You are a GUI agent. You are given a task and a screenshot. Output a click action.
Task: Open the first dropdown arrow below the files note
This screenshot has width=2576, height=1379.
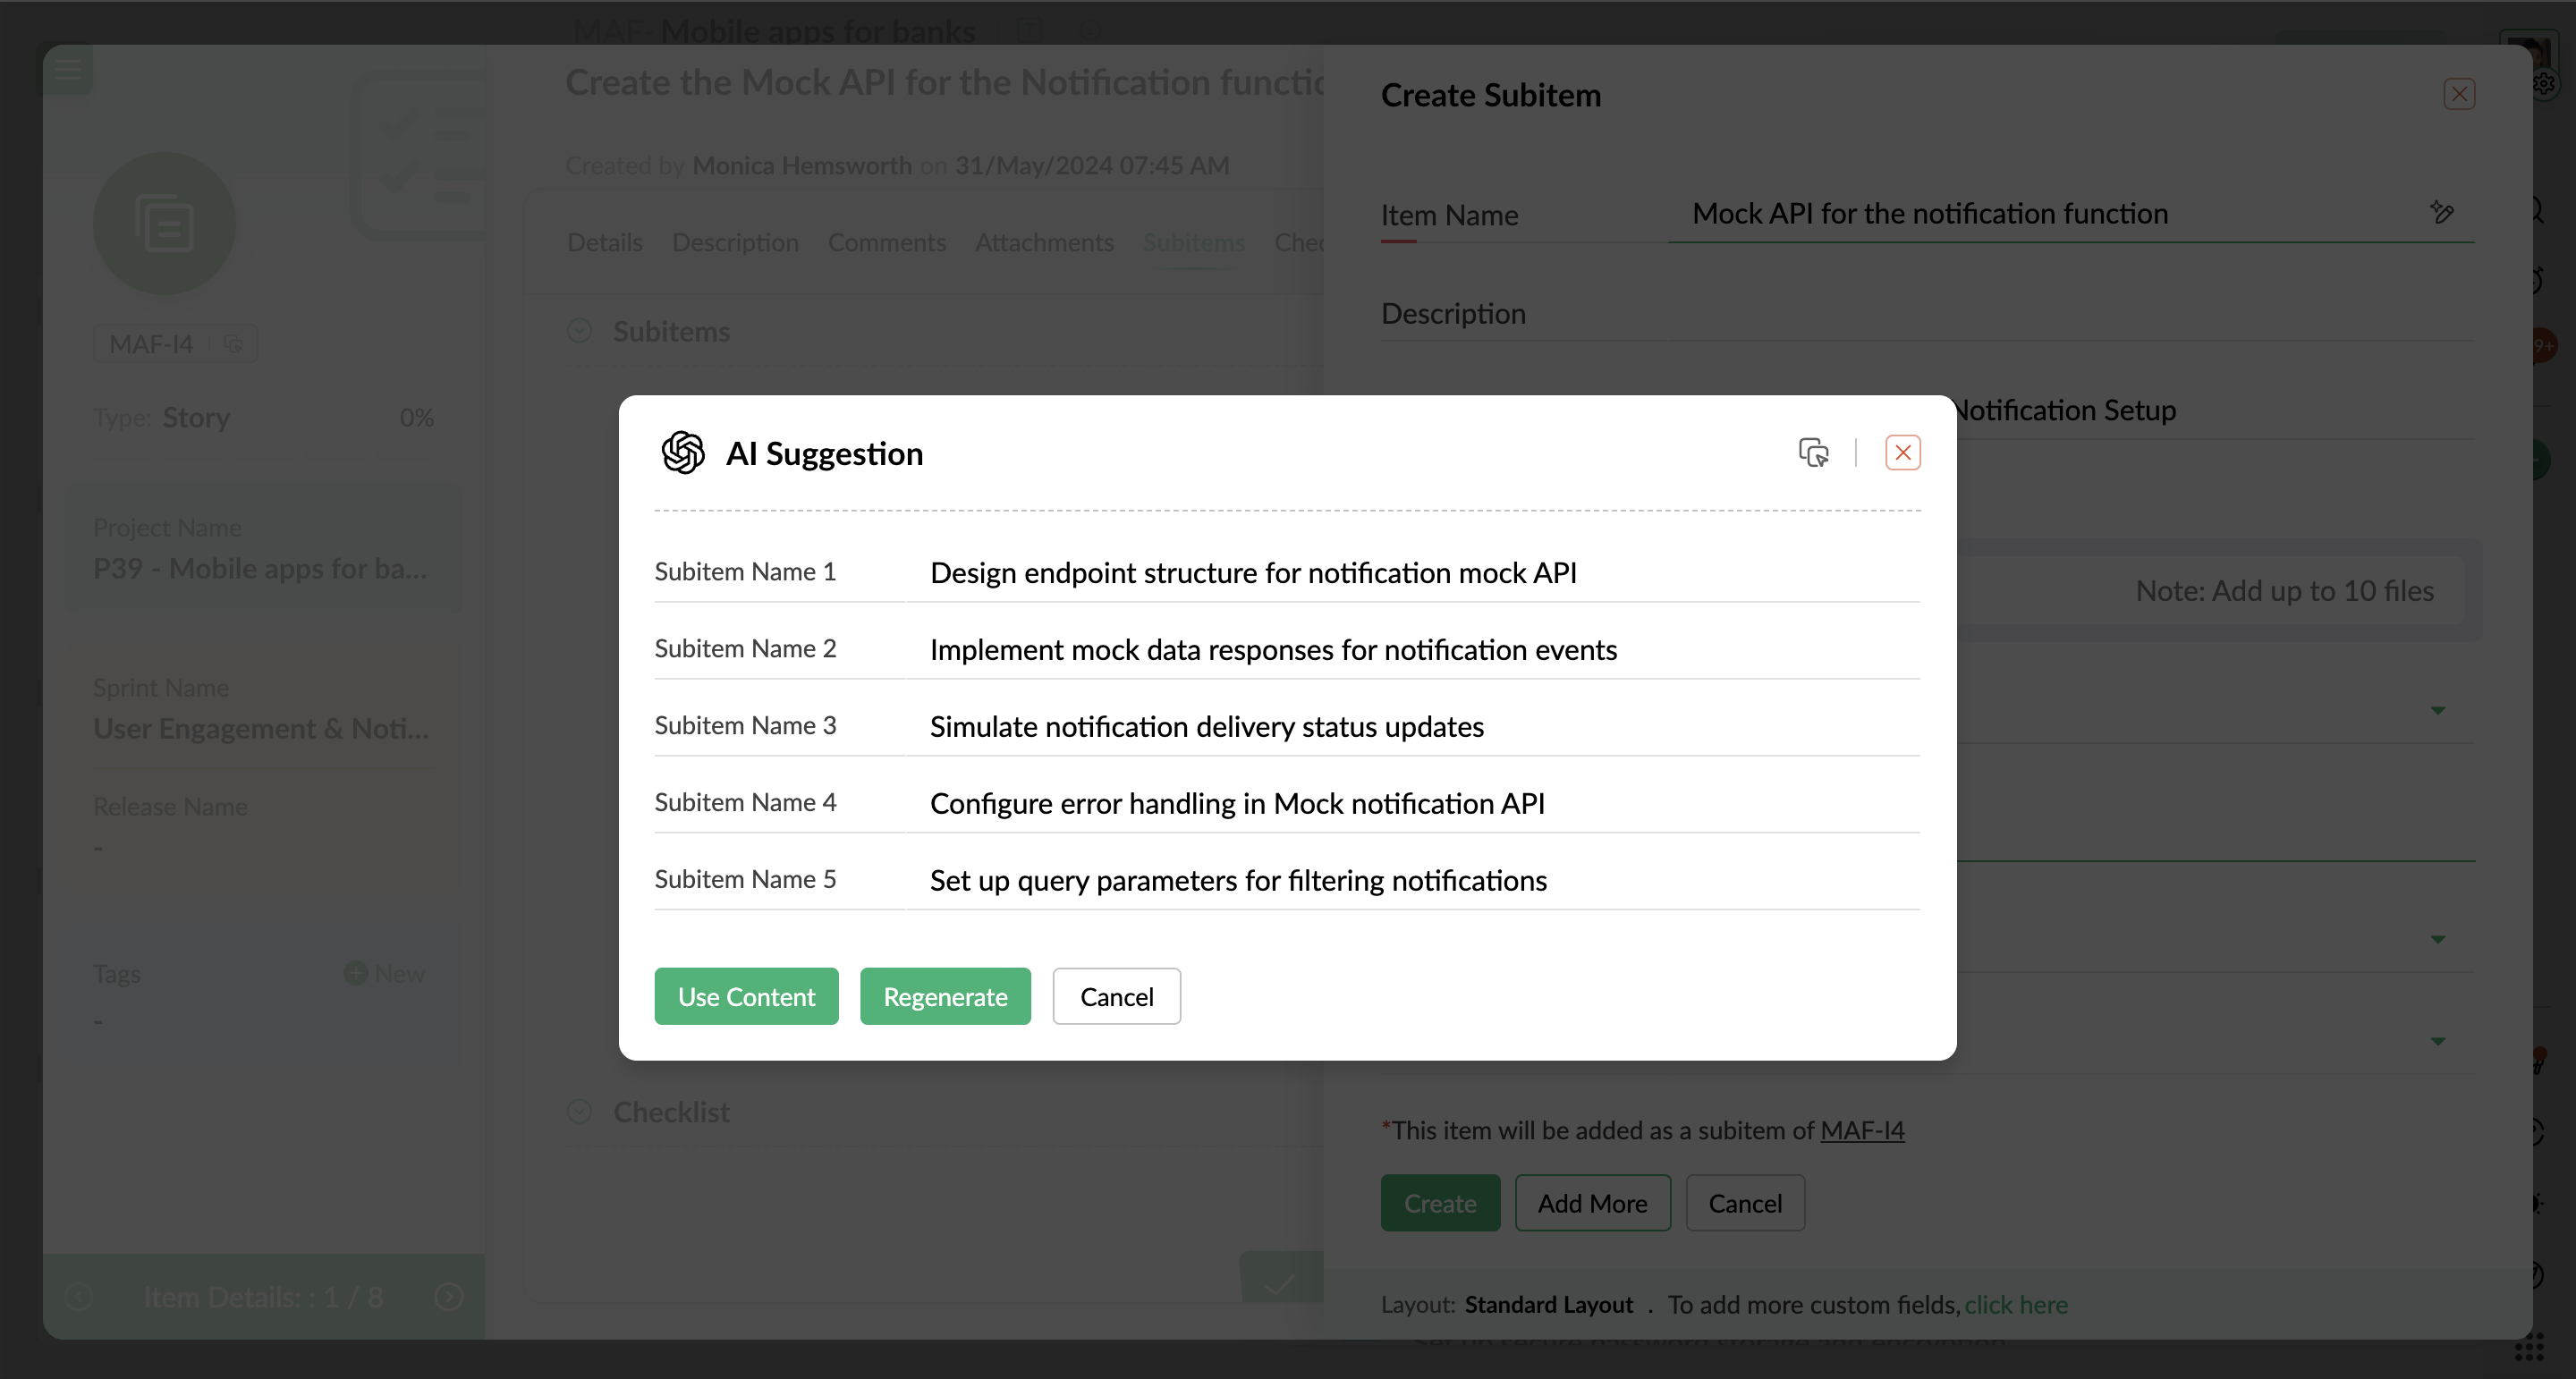(x=2437, y=710)
